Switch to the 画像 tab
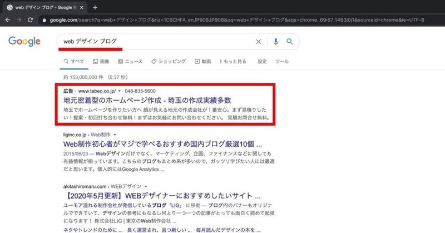 point(101,61)
